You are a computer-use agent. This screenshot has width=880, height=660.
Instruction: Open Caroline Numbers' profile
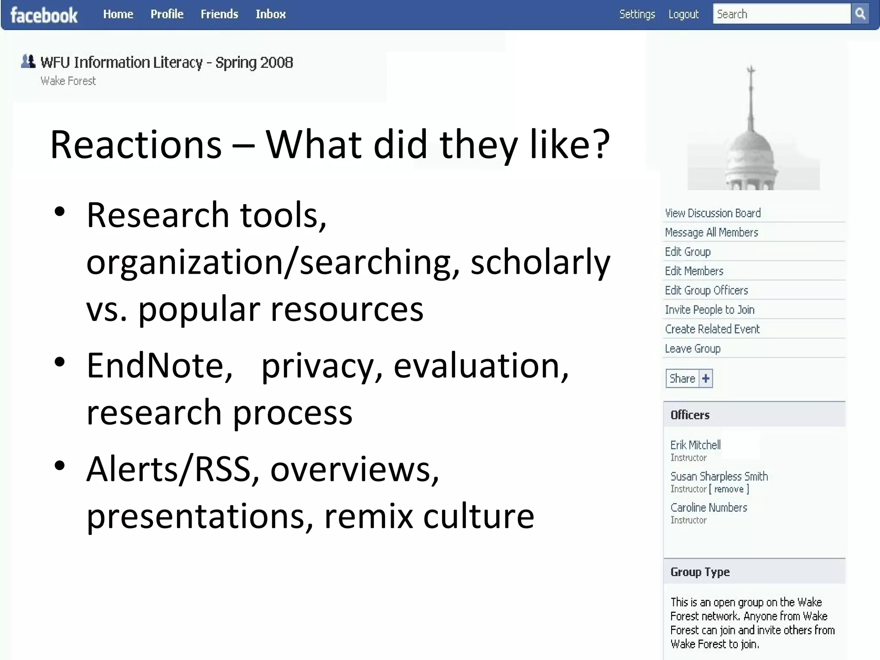coord(709,507)
